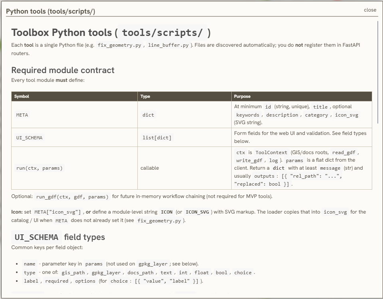Click the 'required' code in the last bullet
This screenshot has height=299, width=383.
57,281
